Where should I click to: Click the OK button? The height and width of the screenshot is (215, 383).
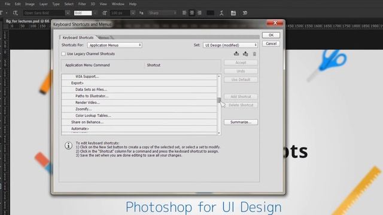click(271, 35)
